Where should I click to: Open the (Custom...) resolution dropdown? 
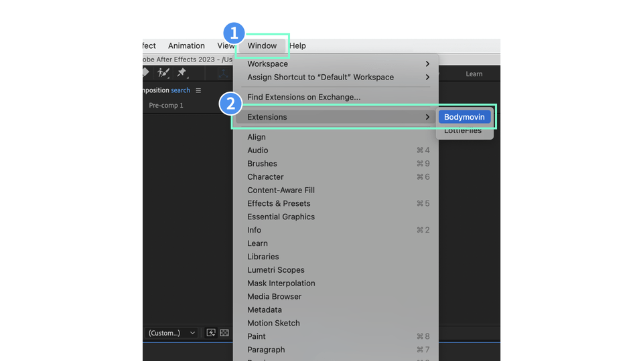[x=171, y=333]
